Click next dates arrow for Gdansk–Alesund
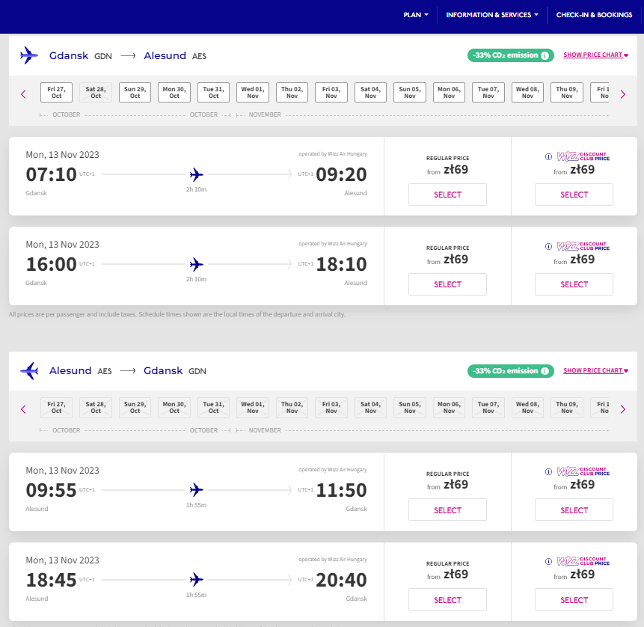The width and height of the screenshot is (644, 627). point(622,94)
